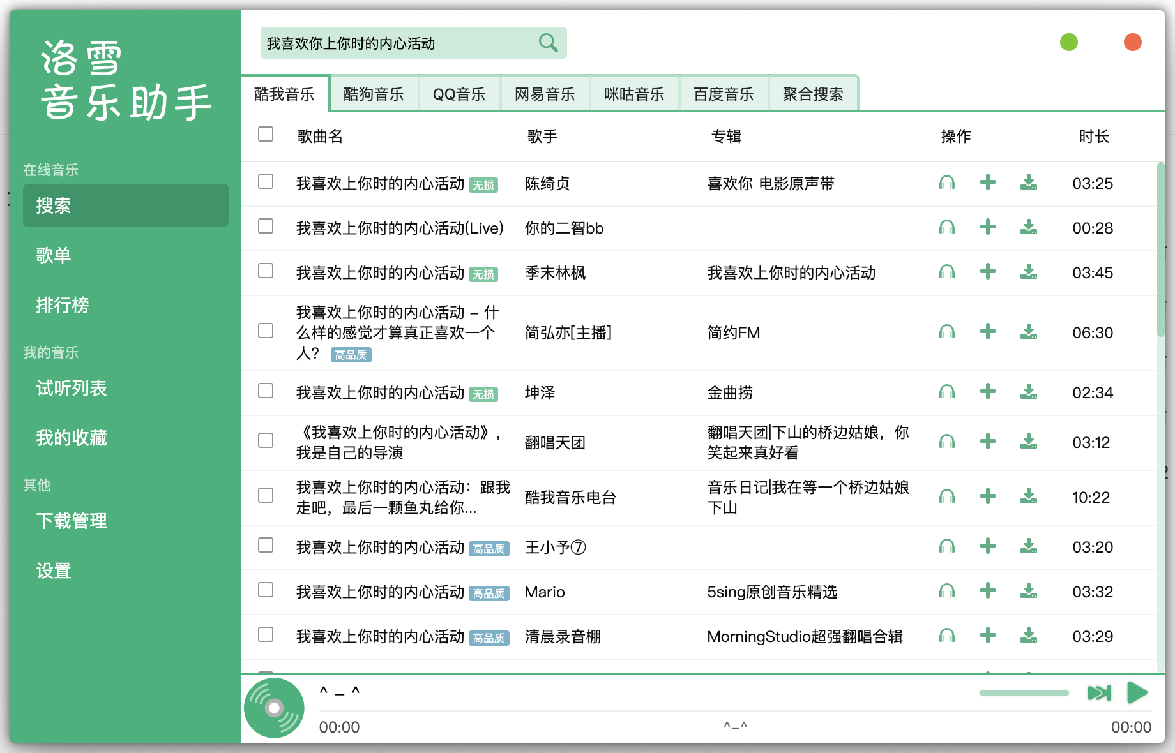
Task: Click the next track icon
Action: tap(1098, 692)
